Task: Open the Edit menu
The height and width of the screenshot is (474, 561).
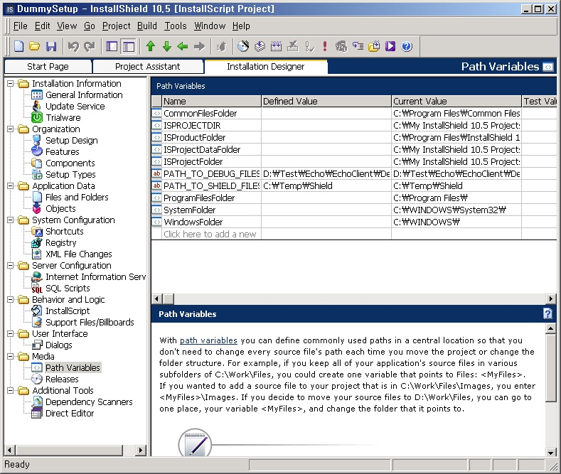Action: click(42, 26)
